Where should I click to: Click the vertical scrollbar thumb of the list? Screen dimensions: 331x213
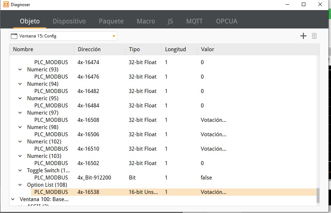318,195
